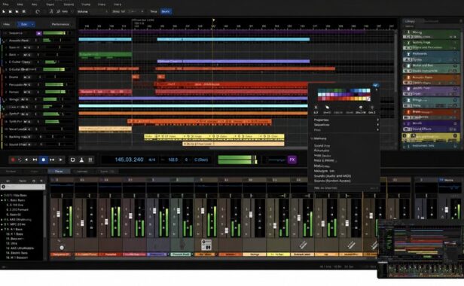Open the Volume dropdown in toolbar
The height and width of the screenshot is (286, 464).
[x=92, y=11]
